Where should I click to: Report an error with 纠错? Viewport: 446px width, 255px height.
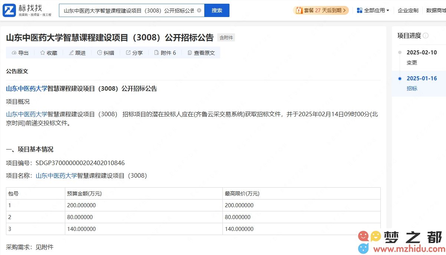106,53
